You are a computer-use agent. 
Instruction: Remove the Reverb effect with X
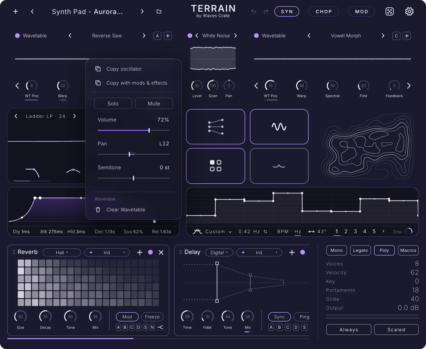coord(161,252)
